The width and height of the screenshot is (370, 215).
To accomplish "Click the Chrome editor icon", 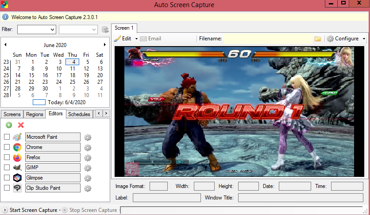I will click(x=17, y=147).
